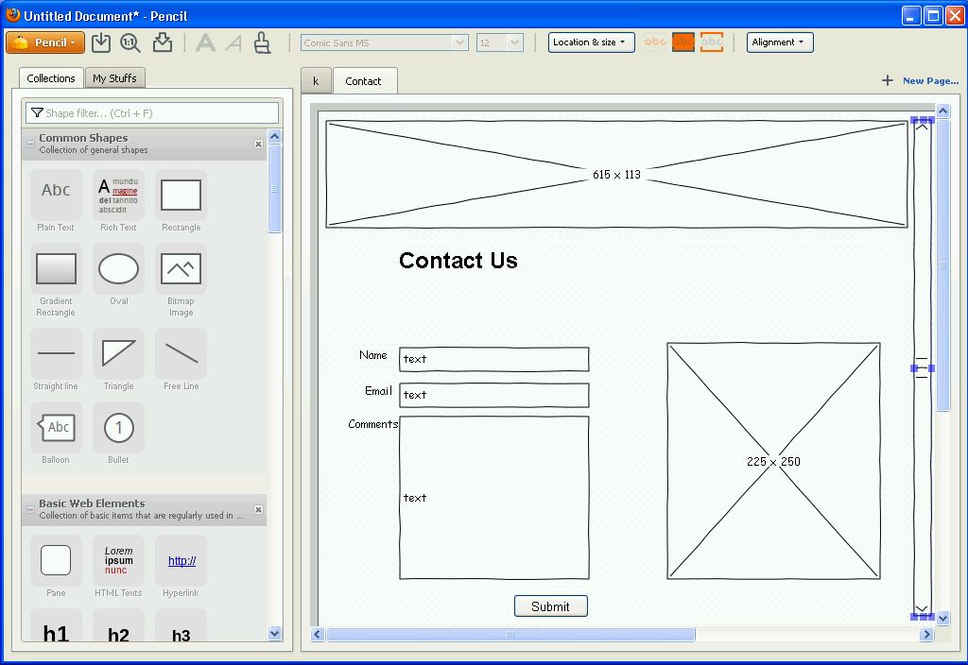This screenshot has width=968, height=665.
Task: Select the h3 heading element
Action: tap(181, 627)
